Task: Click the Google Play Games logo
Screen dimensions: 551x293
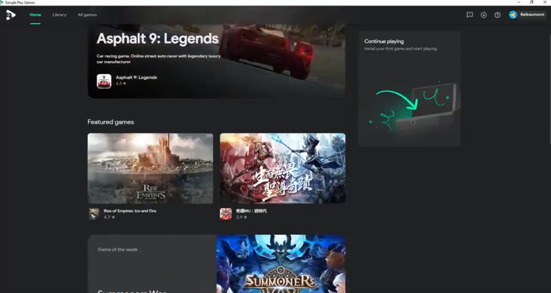Action: 10,15
